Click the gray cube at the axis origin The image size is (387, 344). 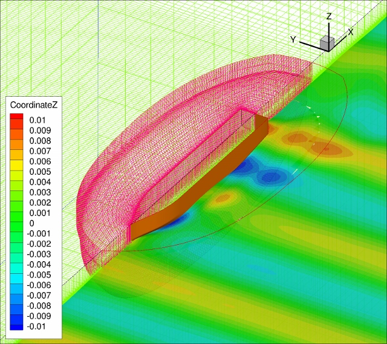[x=327, y=42]
